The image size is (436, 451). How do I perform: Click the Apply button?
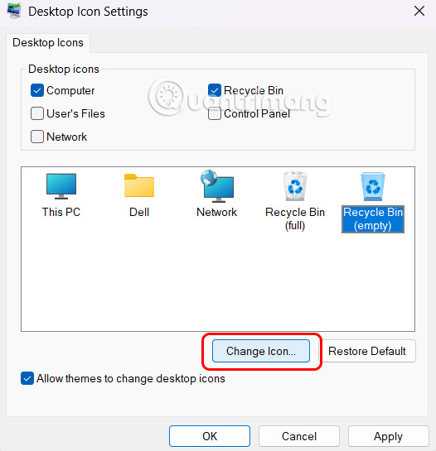pos(389,436)
